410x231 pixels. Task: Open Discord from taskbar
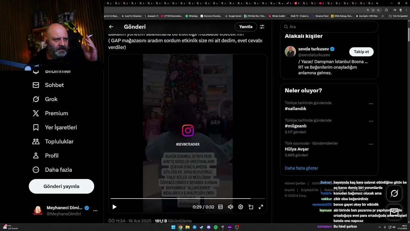pos(209,227)
